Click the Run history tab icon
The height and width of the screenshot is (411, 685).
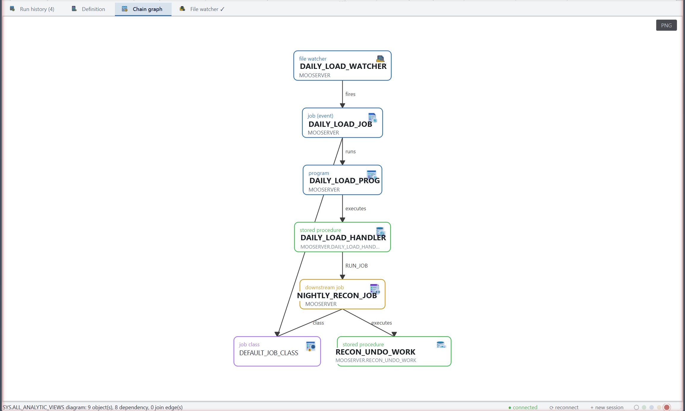[x=12, y=9]
